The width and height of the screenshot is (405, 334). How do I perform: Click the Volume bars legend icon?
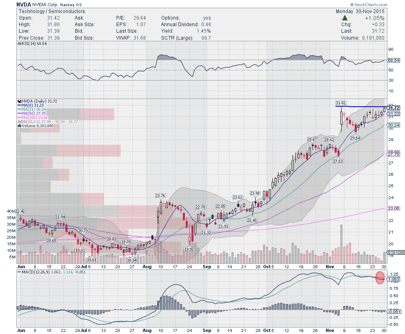(19, 126)
